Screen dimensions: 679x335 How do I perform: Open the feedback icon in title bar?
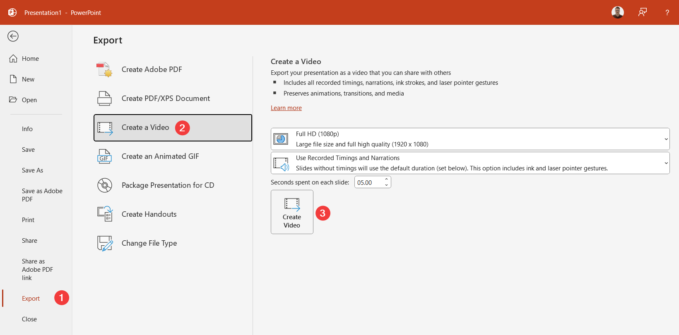pos(642,12)
